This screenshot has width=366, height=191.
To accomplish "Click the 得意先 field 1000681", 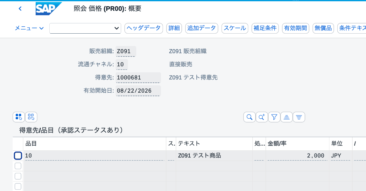I will click(x=138, y=77).
